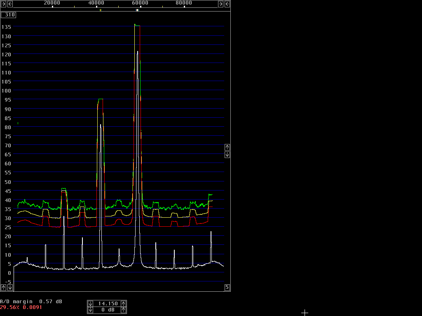Image resolution: width=422 pixels, height=316 pixels.
Task: Click the -5 label on the dB axis
Action: pos(8,282)
